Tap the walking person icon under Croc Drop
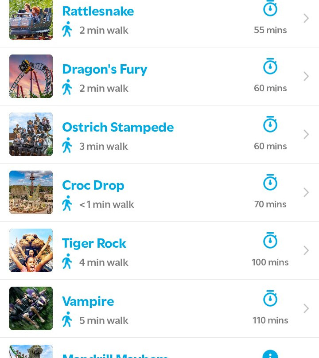This screenshot has height=358, width=319. pyautogui.click(x=67, y=203)
